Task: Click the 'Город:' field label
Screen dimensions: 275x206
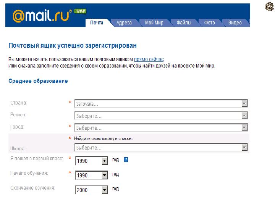Action: (17, 127)
